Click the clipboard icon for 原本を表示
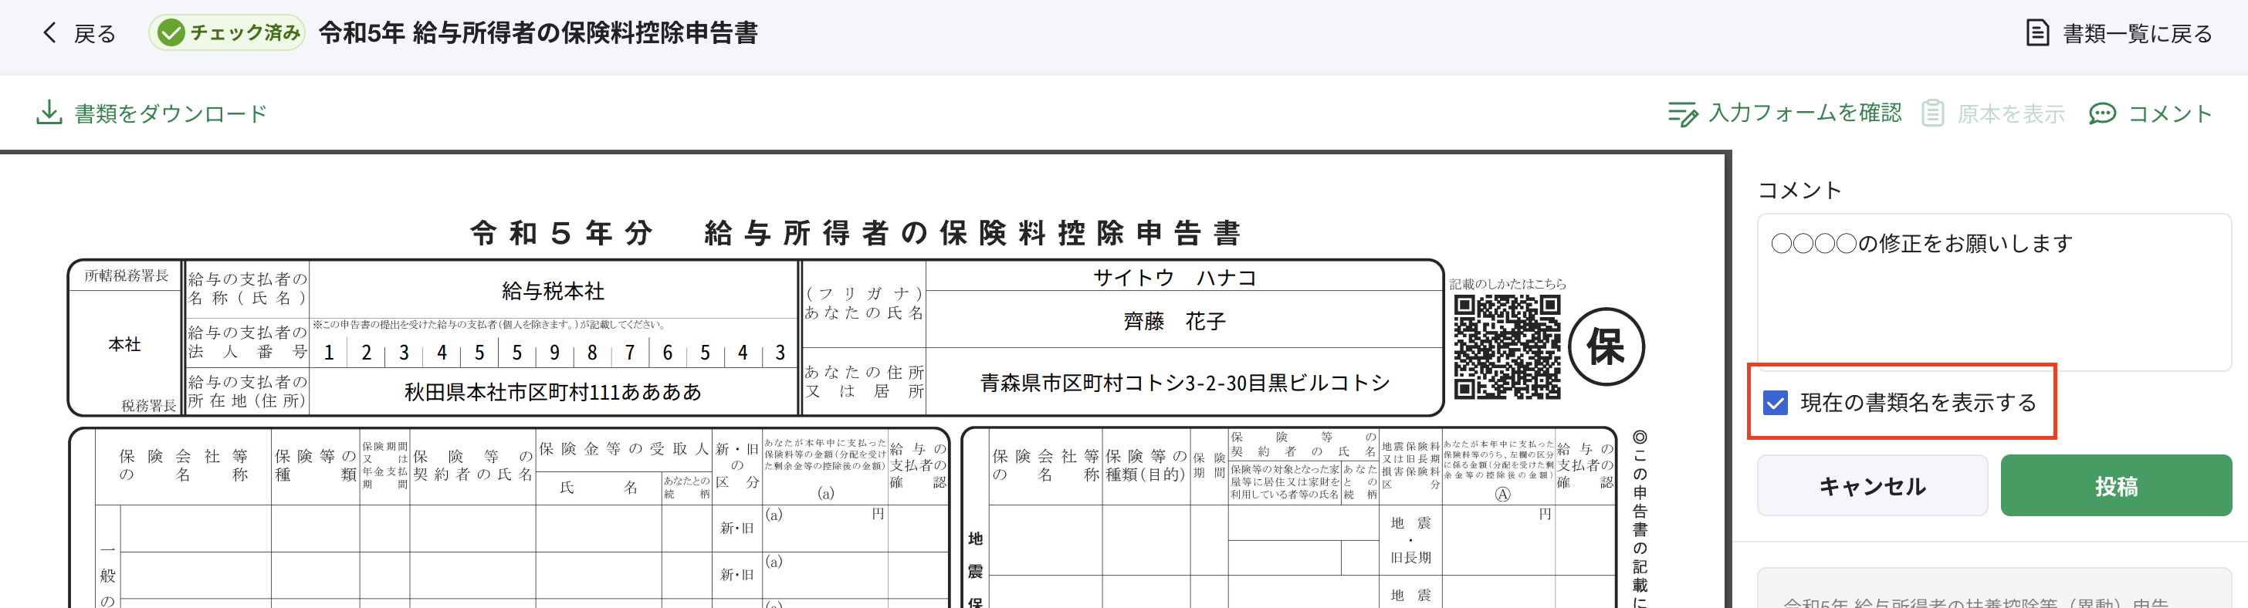The height and width of the screenshot is (608, 2248). coord(1933,113)
